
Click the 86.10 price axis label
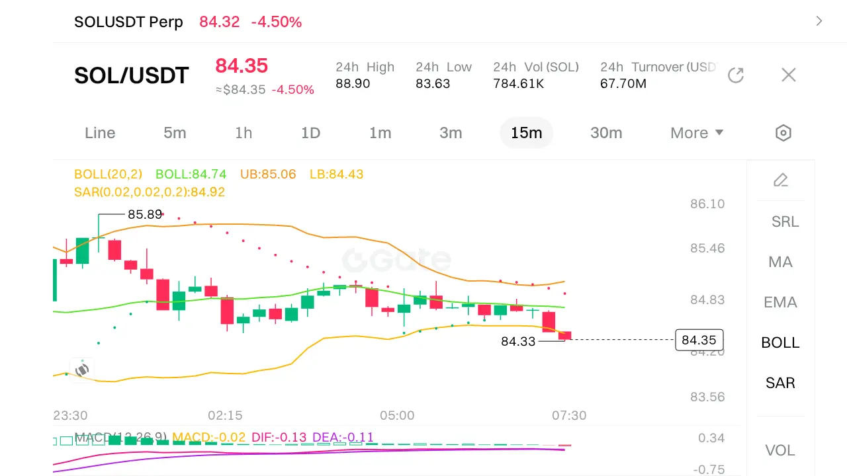[x=707, y=204]
